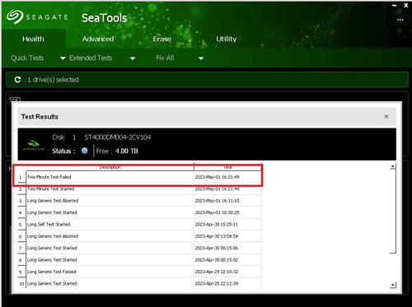The image size is (412, 307).
Task: Select 'Long Generic Test Started' in row 7
Action: [x=139, y=248]
